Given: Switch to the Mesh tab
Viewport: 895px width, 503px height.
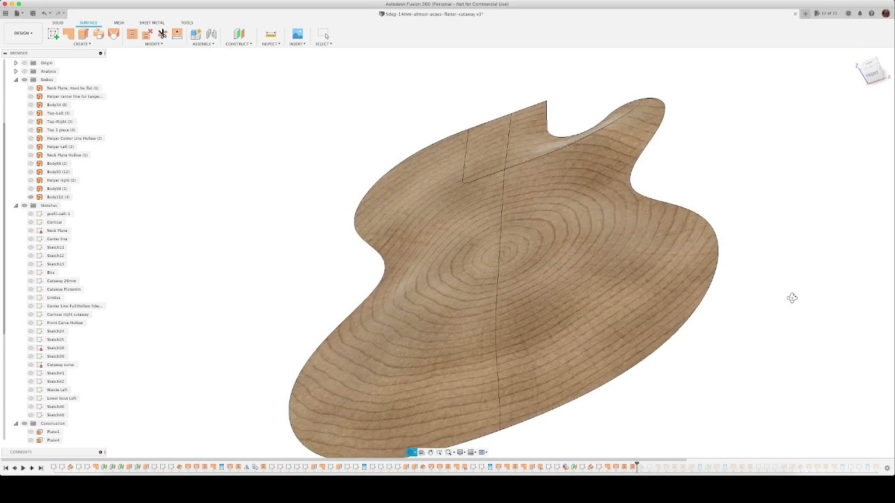Looking at the screenshot, I should pyautogui.click(x=119, y=23).
